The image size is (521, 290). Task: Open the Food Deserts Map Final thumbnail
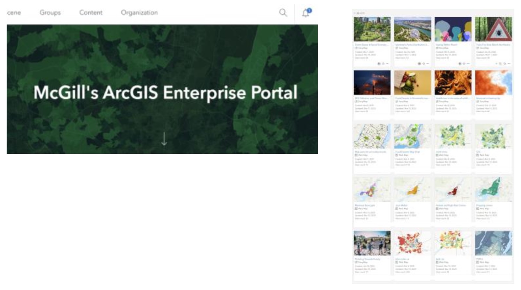413,136
